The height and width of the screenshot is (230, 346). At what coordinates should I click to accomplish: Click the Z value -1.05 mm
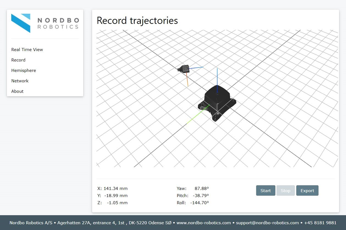pyautogui.click(x=117, y=203)
